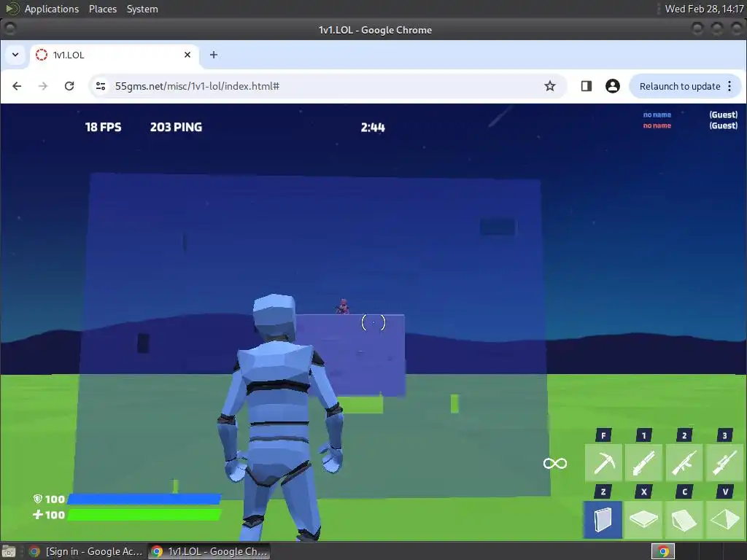Click the Chrome tray icon in taskbar
747x560 pixels.
pos(663,551)
